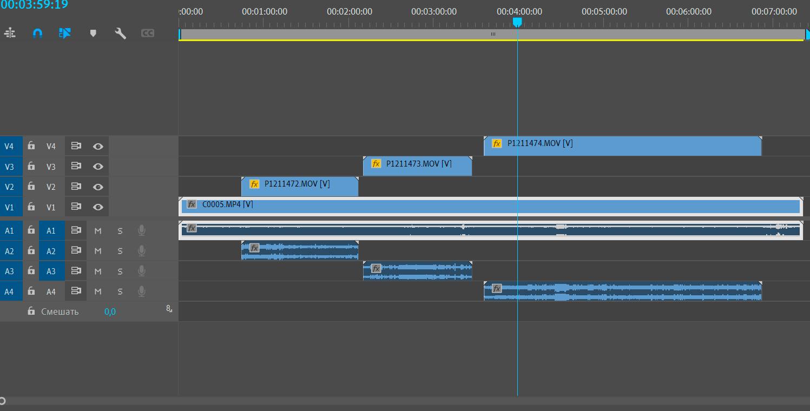Lock the V4 video track
Screen dimensions: 810x411
(31, 145)
